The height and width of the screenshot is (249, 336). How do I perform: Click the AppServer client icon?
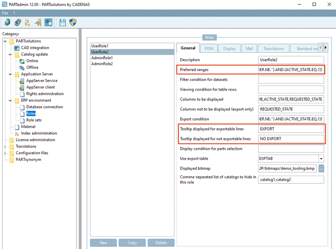(22, 88)
